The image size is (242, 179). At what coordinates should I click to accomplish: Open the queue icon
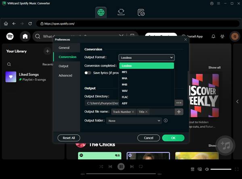point(192,169)
